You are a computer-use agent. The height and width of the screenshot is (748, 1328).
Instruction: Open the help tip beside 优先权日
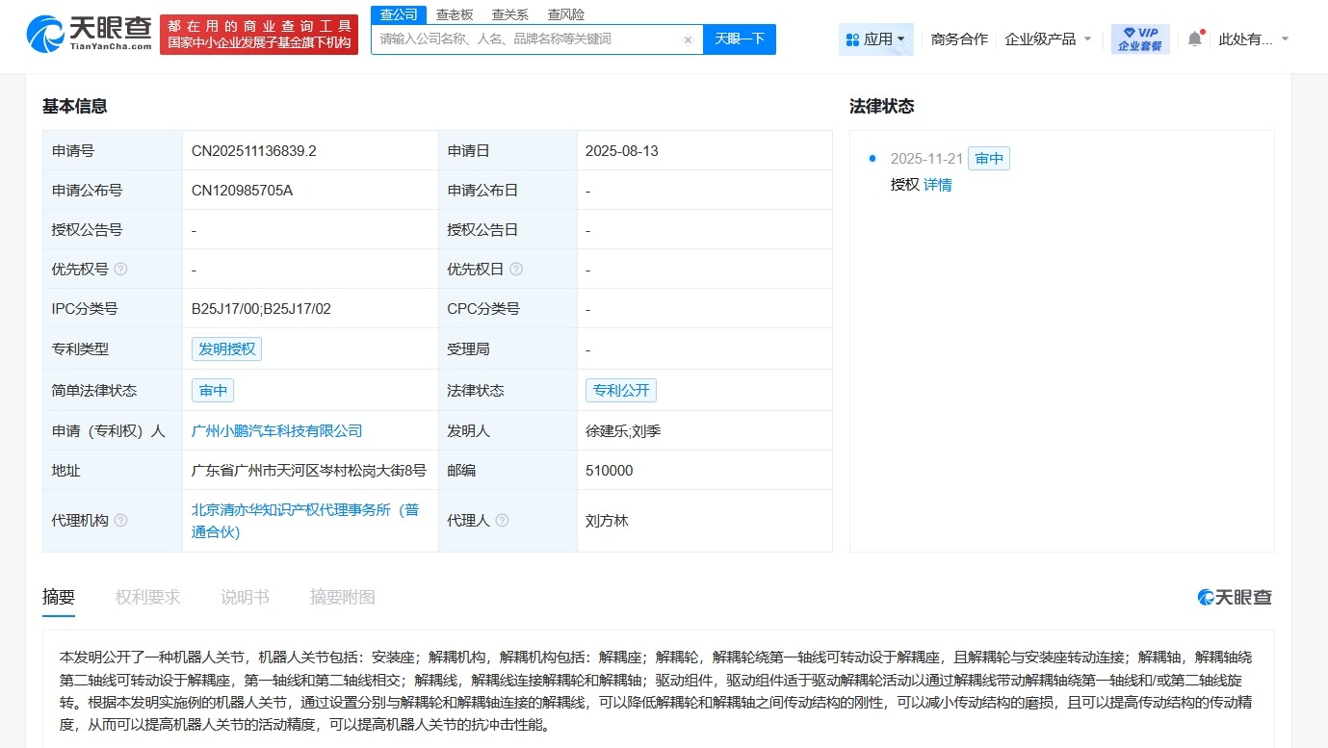point(518,270)
